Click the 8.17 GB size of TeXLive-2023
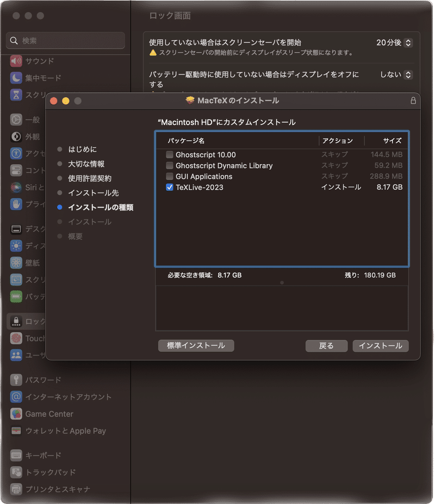This screenshot has height=504, width=435. pos(389,187)
